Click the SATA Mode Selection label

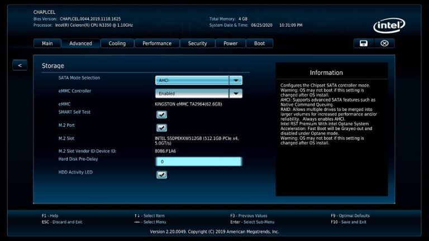click(x=79, y=78)
